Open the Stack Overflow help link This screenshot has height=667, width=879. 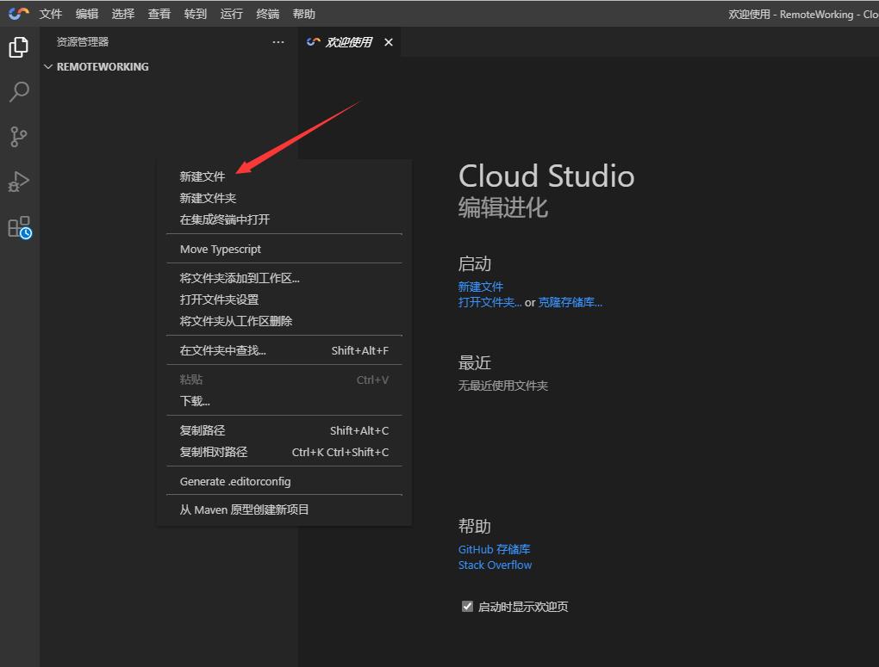click(x=495, y=565)
